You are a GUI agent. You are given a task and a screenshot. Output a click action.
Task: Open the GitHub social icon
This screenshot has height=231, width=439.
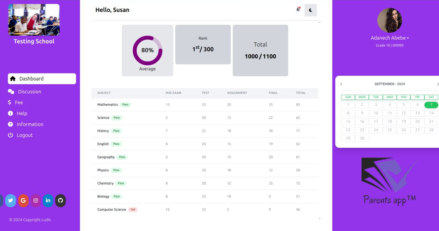pyautogui.click(x=61, y=201)
